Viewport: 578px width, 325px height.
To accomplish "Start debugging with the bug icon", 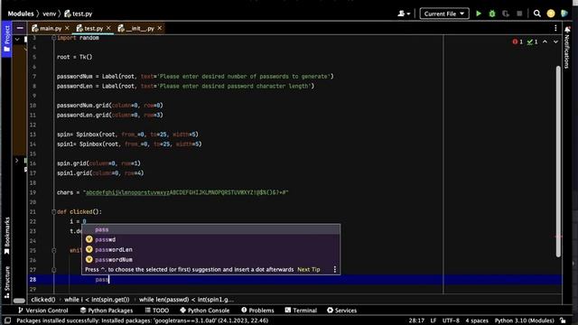I will click(491, 14).
